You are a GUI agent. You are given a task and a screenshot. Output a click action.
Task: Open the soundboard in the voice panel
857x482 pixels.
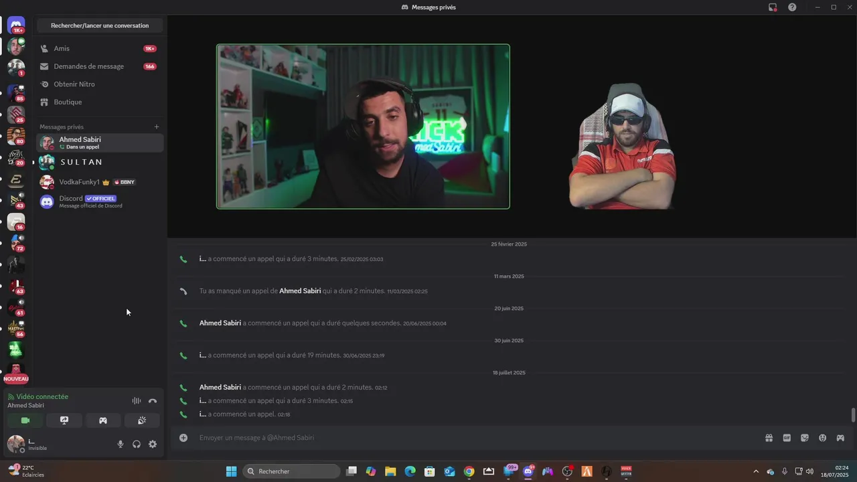[142, 420]
